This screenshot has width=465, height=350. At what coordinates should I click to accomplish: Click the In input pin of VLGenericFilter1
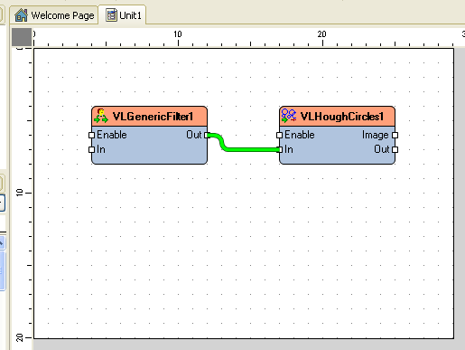coord(91,149)
